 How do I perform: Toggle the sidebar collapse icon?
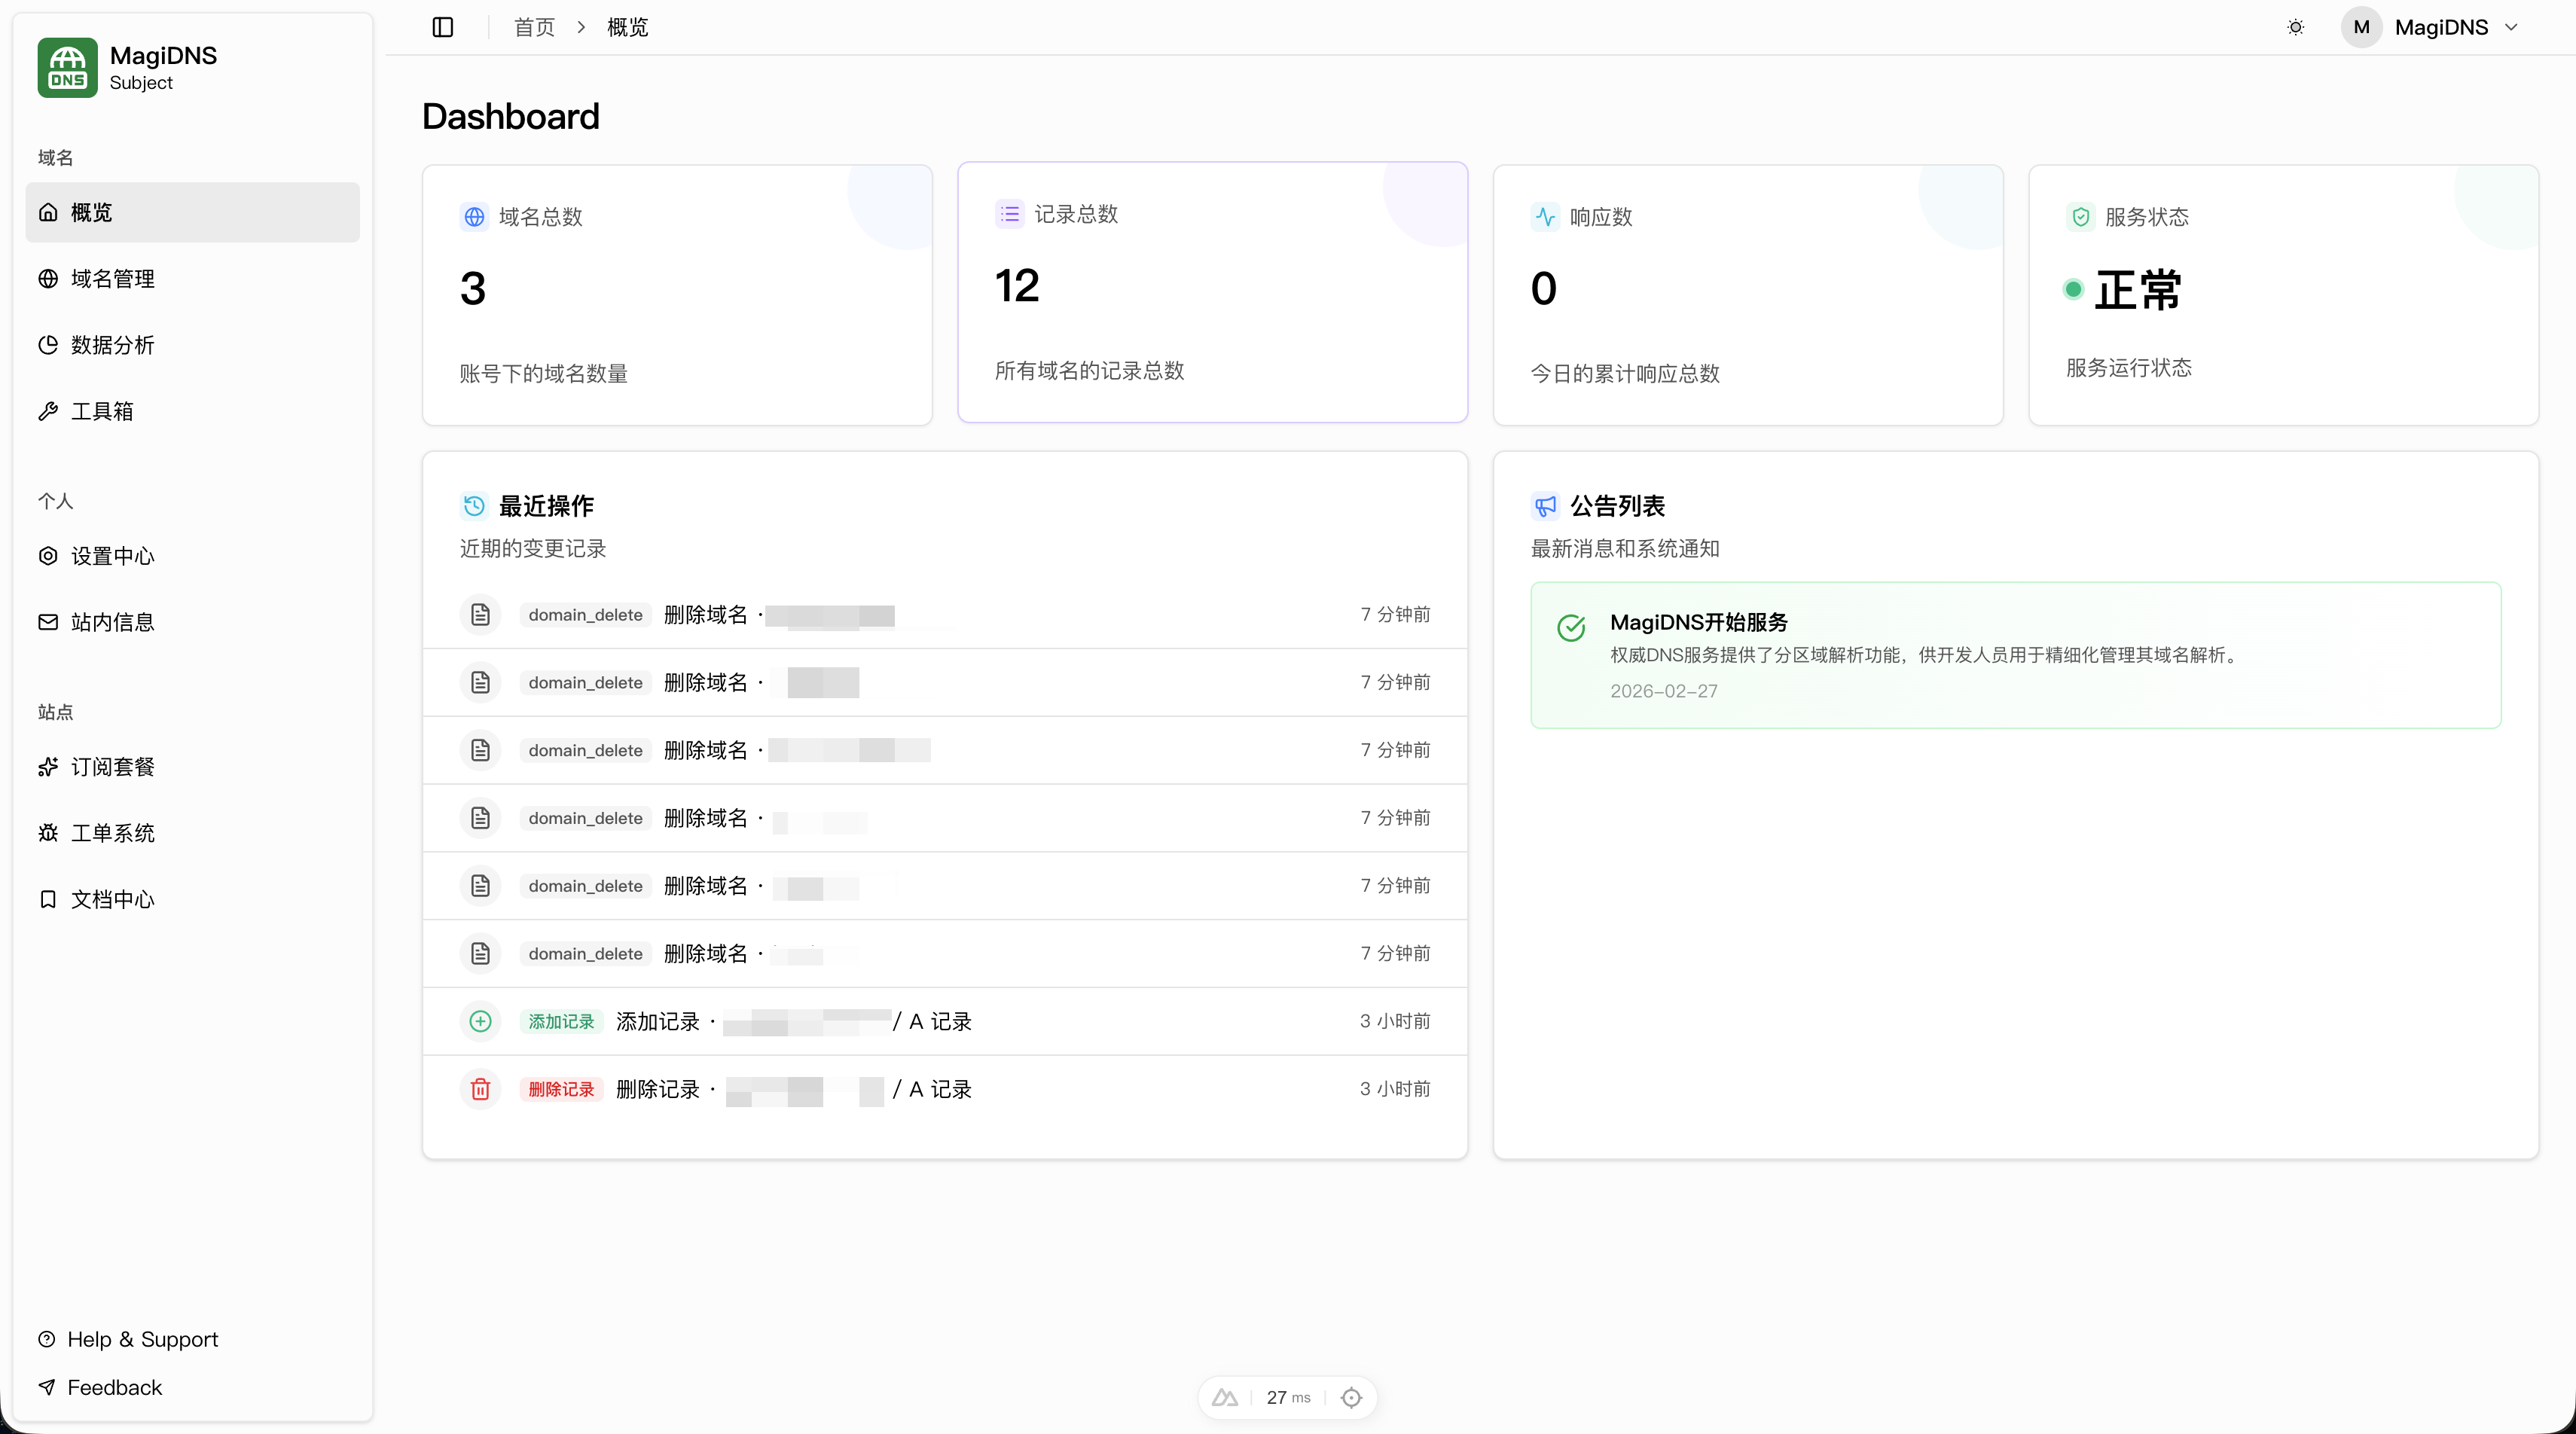pyautogui.click(x=443, y=27)
